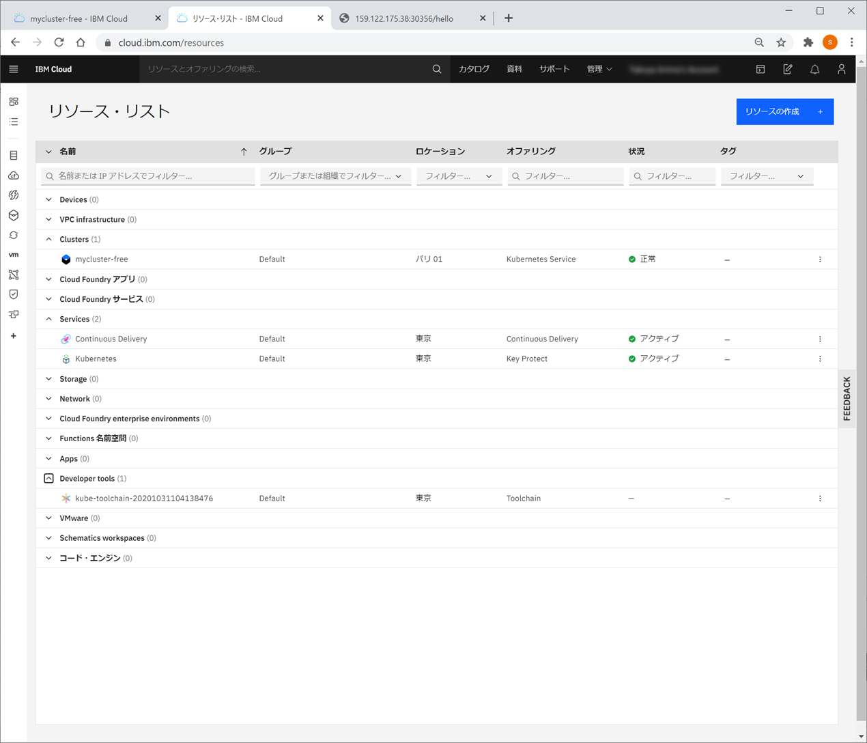Open the タグ filter dropdown
Viewport: 867px width, 743px height.
coord(767,176)
